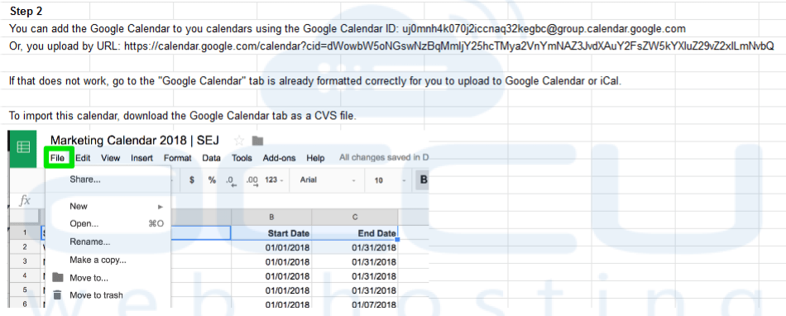Click the move-to-folder icon beside the title
786x316 pixels.
point(257,141)
